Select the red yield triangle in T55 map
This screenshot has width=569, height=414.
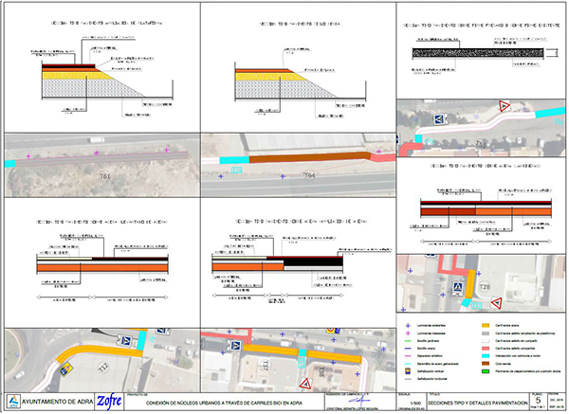[x=505, y=106]
